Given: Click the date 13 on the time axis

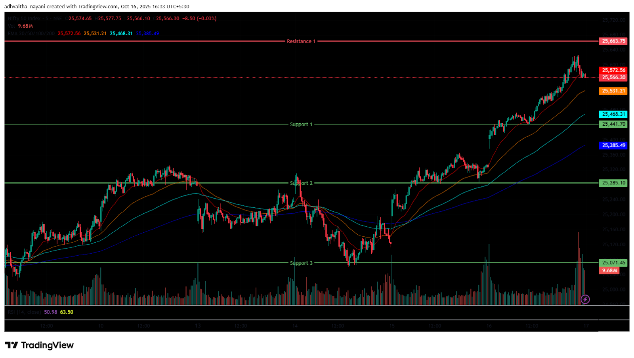Looking at the screenshot, I should click(198, 326).
